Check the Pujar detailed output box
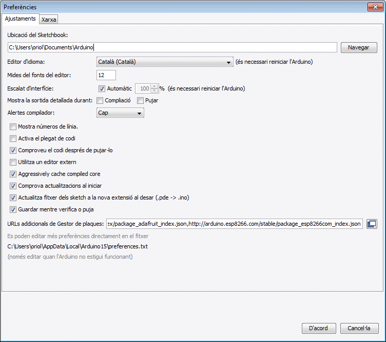The height and width of the screenshot is (342, 386). coord(141,100)
